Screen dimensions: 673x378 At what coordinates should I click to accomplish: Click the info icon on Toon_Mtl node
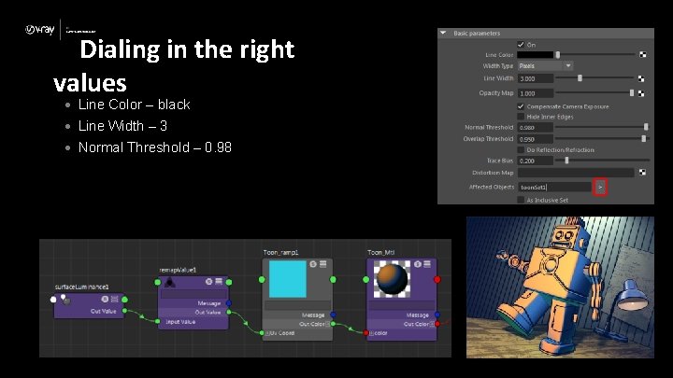click(x=418, y=264)
